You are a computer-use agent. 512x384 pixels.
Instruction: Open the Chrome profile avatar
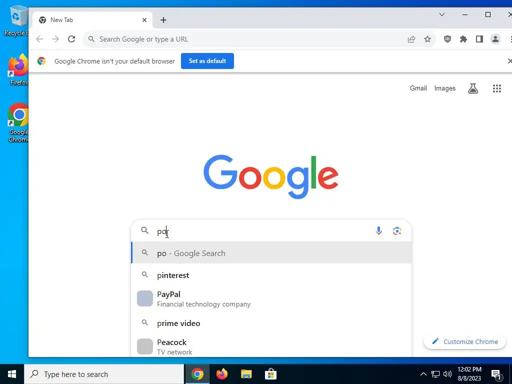(495, 39)
